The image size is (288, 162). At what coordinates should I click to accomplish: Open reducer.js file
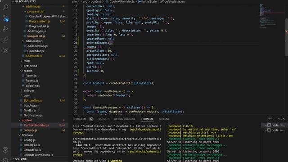click(31, 130)
